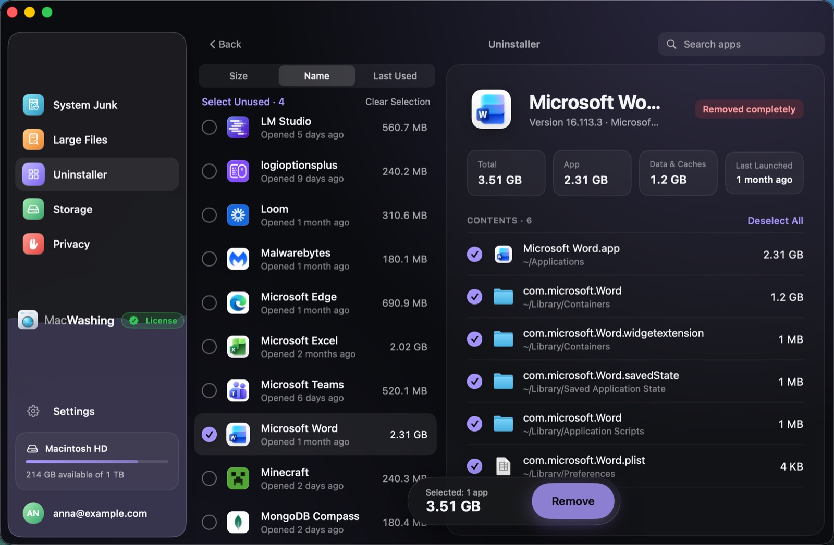
Task: Open the Large Files section icon
Action: [x=33, y=140]
